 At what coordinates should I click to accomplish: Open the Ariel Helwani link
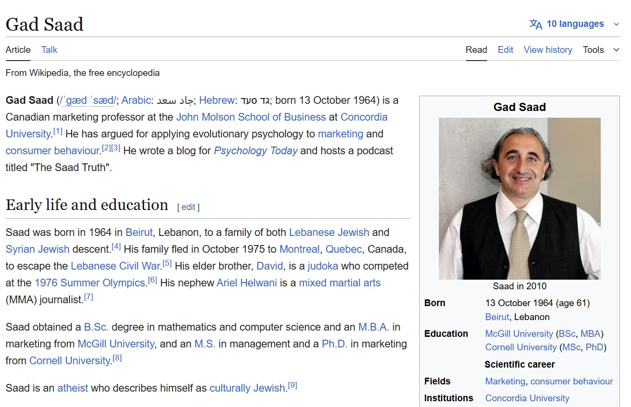[x=247, y=283]
